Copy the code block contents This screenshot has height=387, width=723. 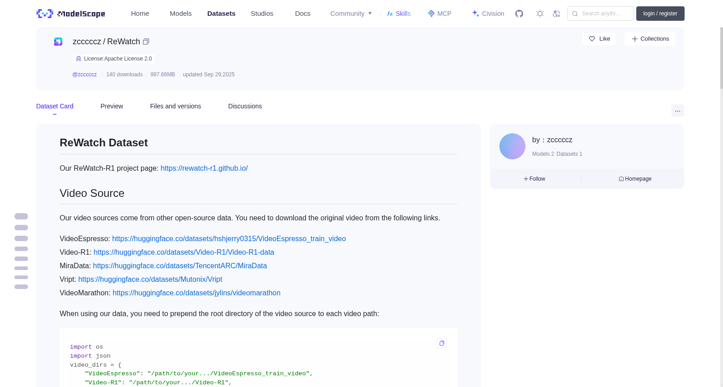[x=442, y=343]
